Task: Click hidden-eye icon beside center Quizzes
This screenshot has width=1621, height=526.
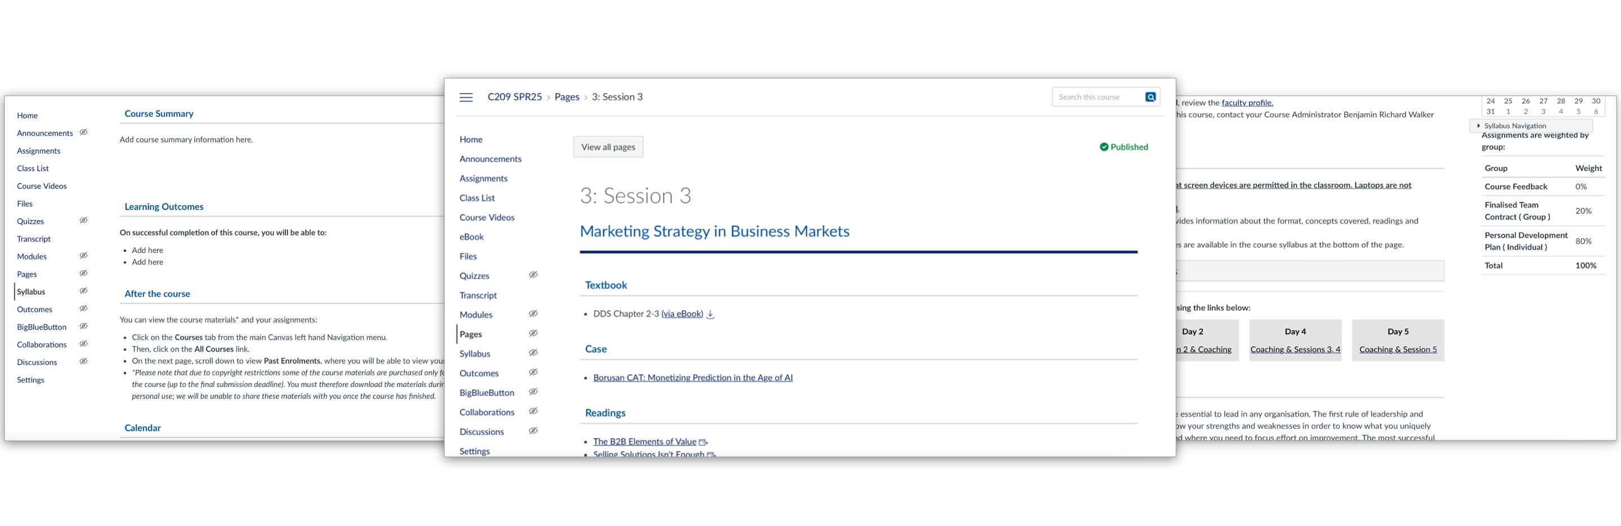Action: tap(533, 275)
